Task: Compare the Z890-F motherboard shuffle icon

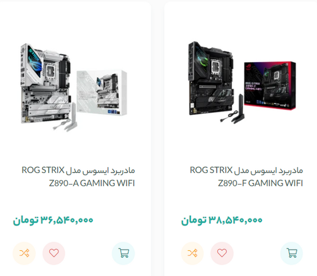Action: [x=192, y=253]
